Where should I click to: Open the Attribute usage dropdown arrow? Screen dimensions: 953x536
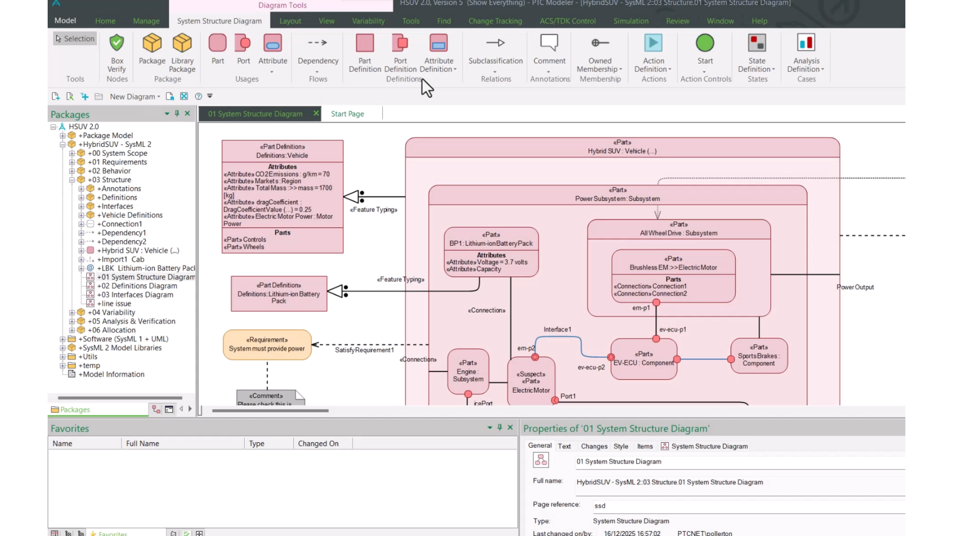coord(272,72)
